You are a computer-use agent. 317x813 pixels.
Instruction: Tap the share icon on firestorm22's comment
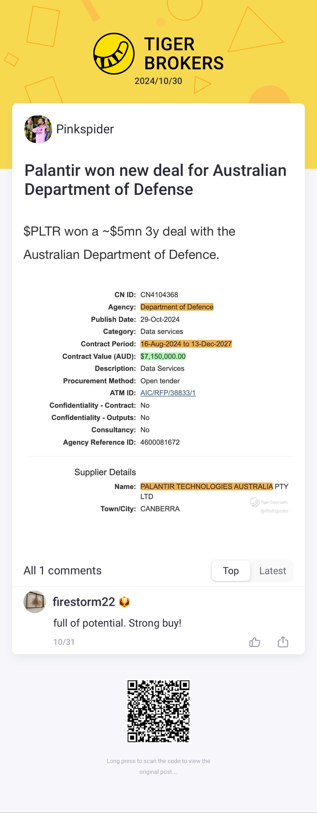[x=283, y=642]
